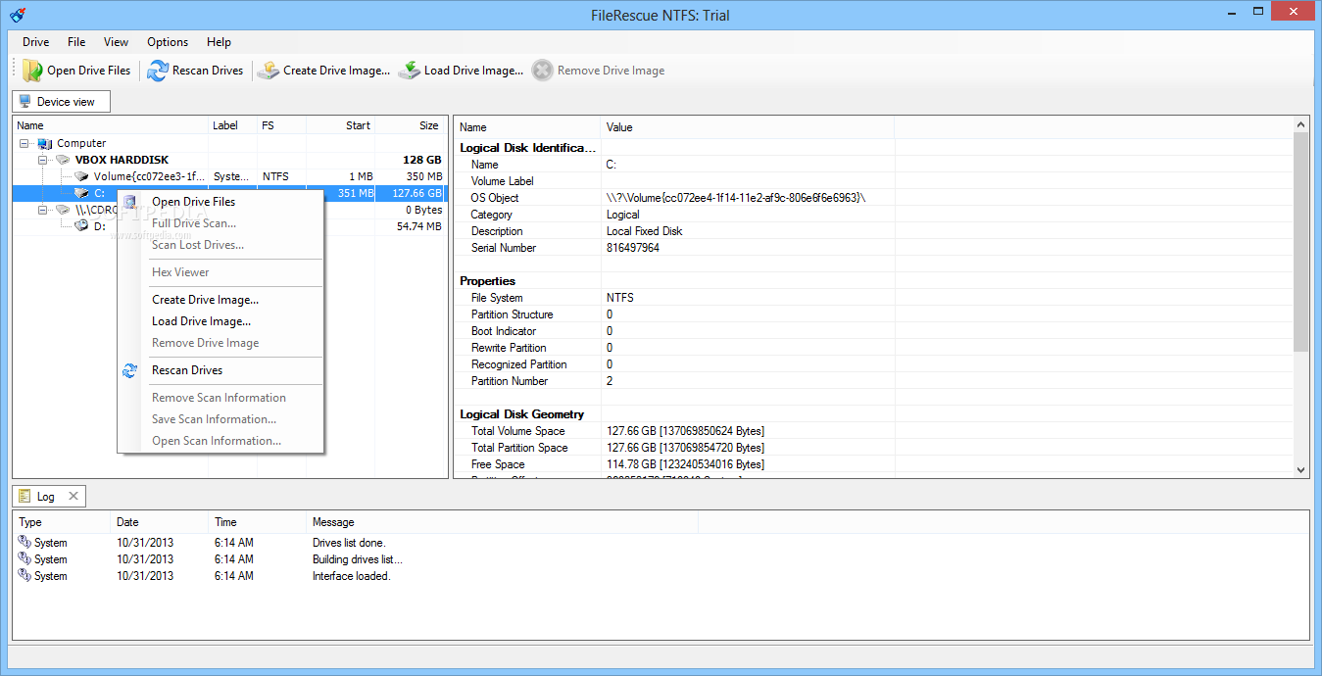1322x676 pixels.
Task: Click the Device view monitor icon
Action: 24,101
